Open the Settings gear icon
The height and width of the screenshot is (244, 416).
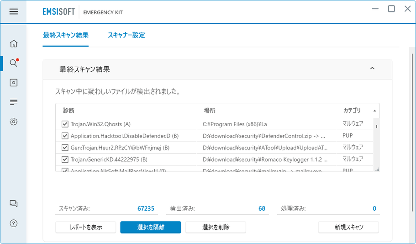14,122
